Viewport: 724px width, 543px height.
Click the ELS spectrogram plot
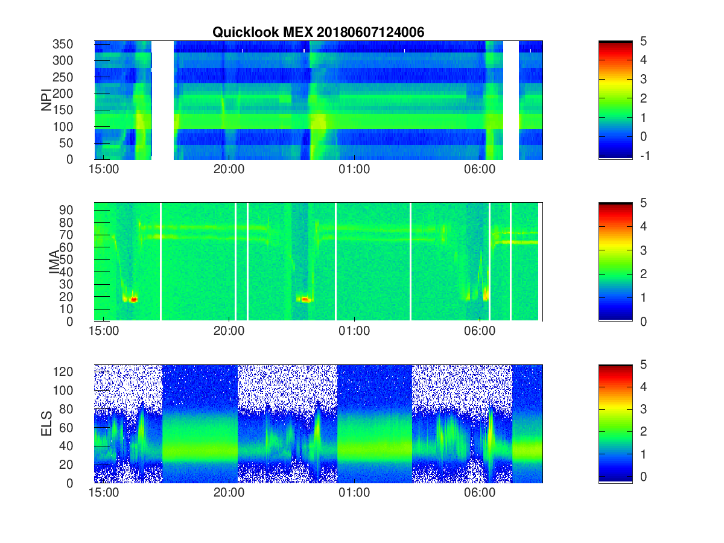[319, 424]
